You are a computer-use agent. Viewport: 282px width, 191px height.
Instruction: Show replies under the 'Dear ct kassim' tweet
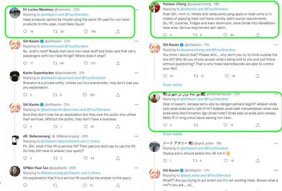(172, 134)
